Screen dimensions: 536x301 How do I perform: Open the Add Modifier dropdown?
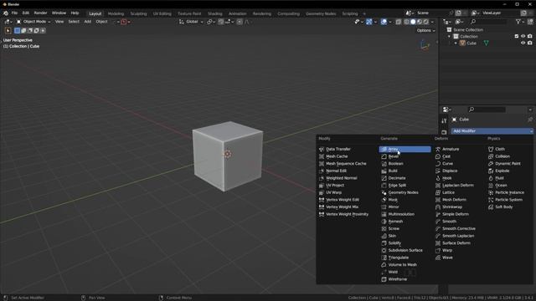492,131
